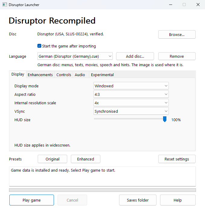Minimize the Disruptor Launcher window
The width and height of the screenshot is (205, 210).
[x=171, y=5]
